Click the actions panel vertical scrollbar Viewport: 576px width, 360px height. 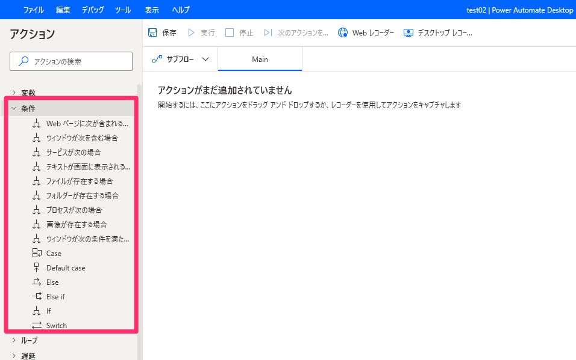pos(139,222)
